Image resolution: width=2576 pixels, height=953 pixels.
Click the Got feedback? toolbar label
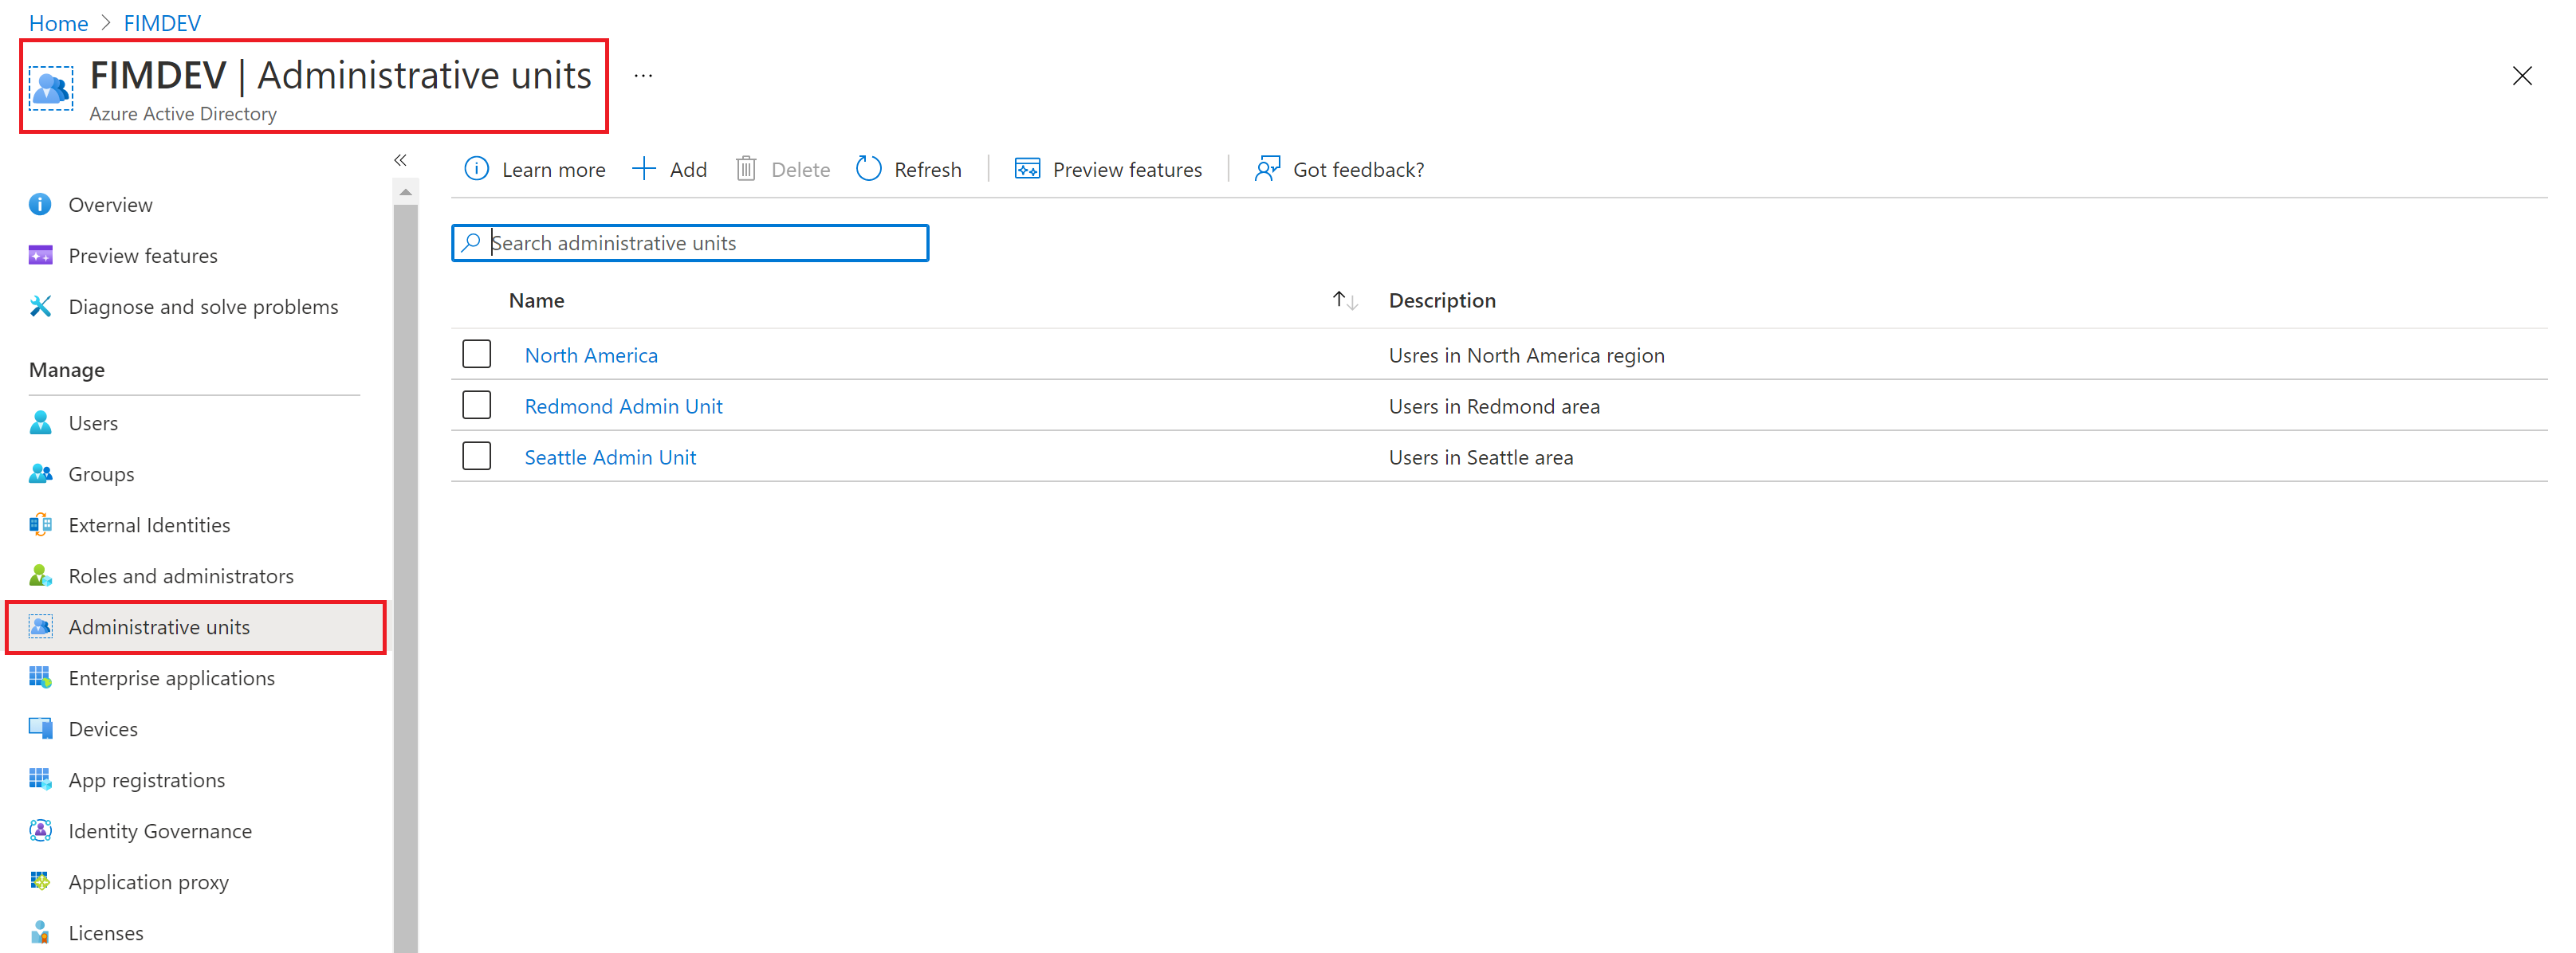[1358, 170]
